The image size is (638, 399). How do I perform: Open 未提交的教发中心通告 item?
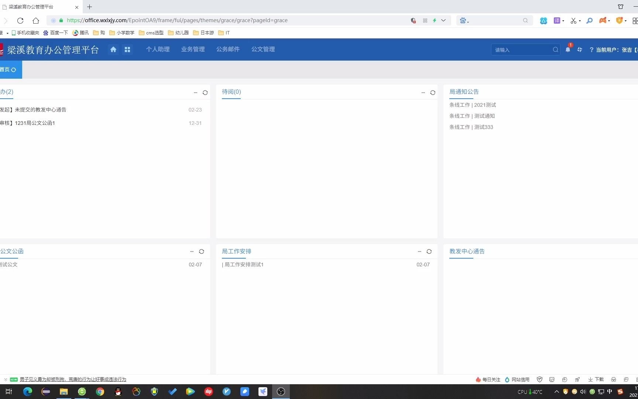(x=41, y=110)
